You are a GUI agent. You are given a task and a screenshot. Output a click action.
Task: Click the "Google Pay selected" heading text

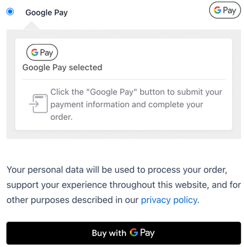click(62, 67)
